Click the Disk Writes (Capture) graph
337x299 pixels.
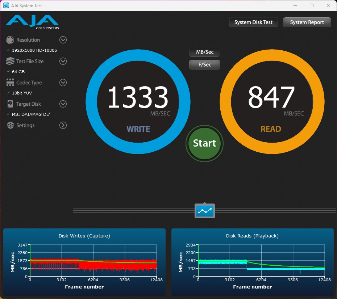93,261
